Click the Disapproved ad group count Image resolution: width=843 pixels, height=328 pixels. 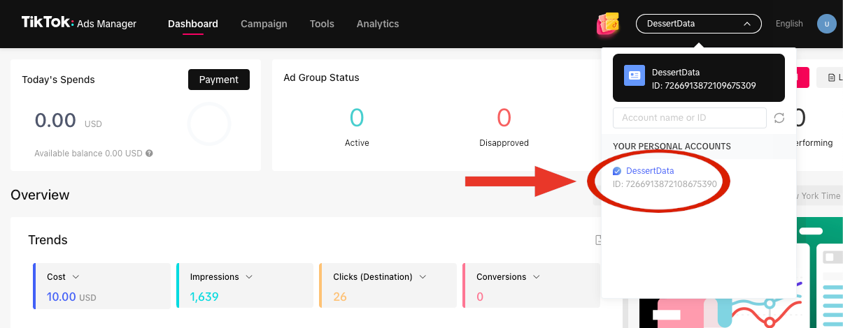504,118
